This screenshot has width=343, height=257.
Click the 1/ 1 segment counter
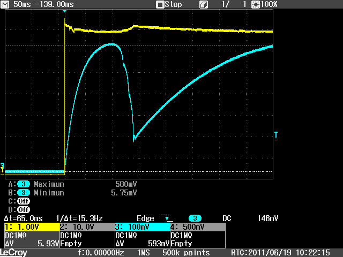tap(234, 4)
